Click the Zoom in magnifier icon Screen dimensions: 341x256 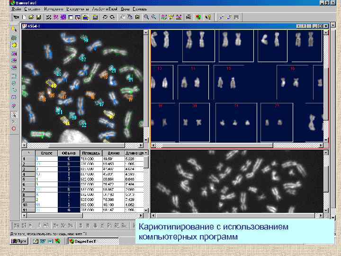tap(146, 17)
